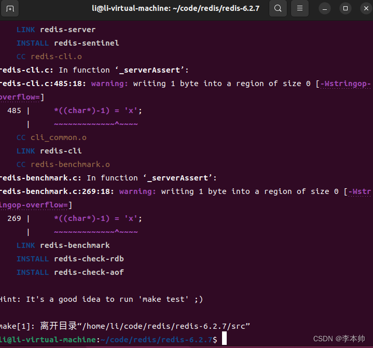Image resolution: width=373 pixels, height=348 pixels.
Task: Click the 'CC redis-cli.o' line
Action: pyautogui.click(x=49, y=57)
